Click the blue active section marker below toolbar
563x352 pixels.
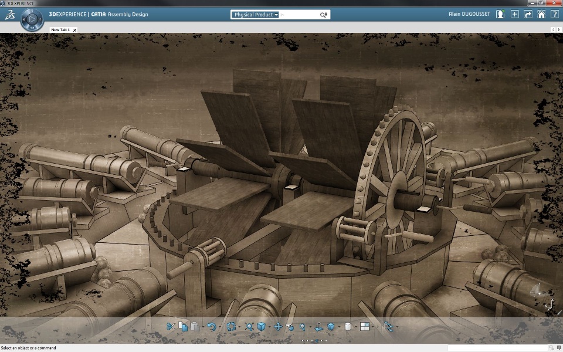[x=317, y=340]
